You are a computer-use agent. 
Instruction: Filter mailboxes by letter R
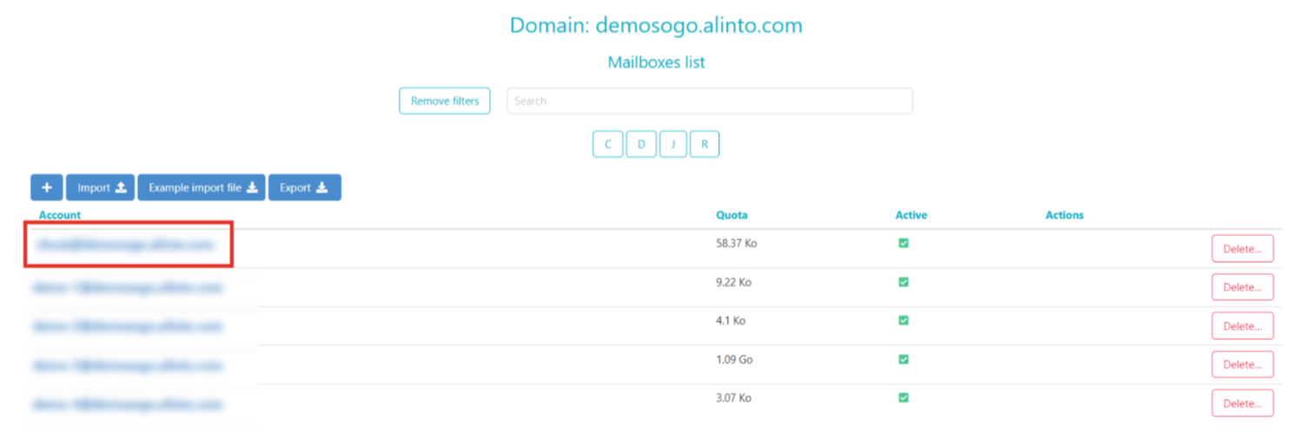pos(704,144)
